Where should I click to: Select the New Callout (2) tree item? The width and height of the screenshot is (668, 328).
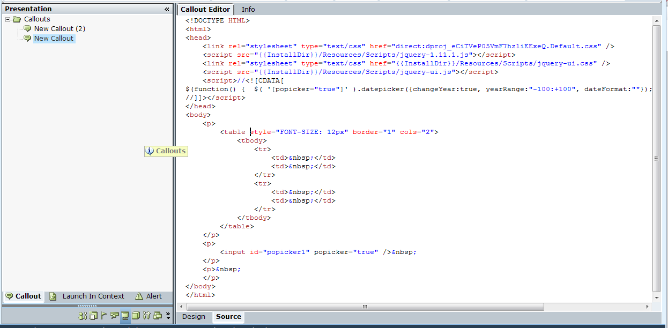point(59,29)
